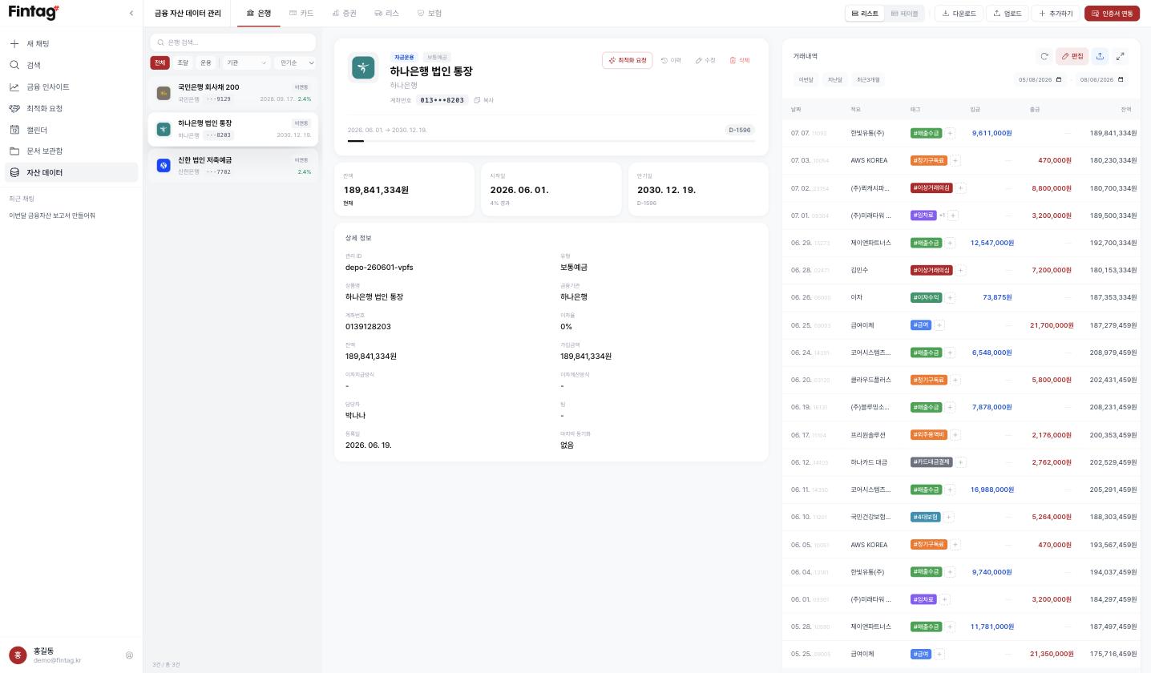
Task: Click the #이상거래의심 tag on the 07. 02. row
Action: [x=931, y=188]
